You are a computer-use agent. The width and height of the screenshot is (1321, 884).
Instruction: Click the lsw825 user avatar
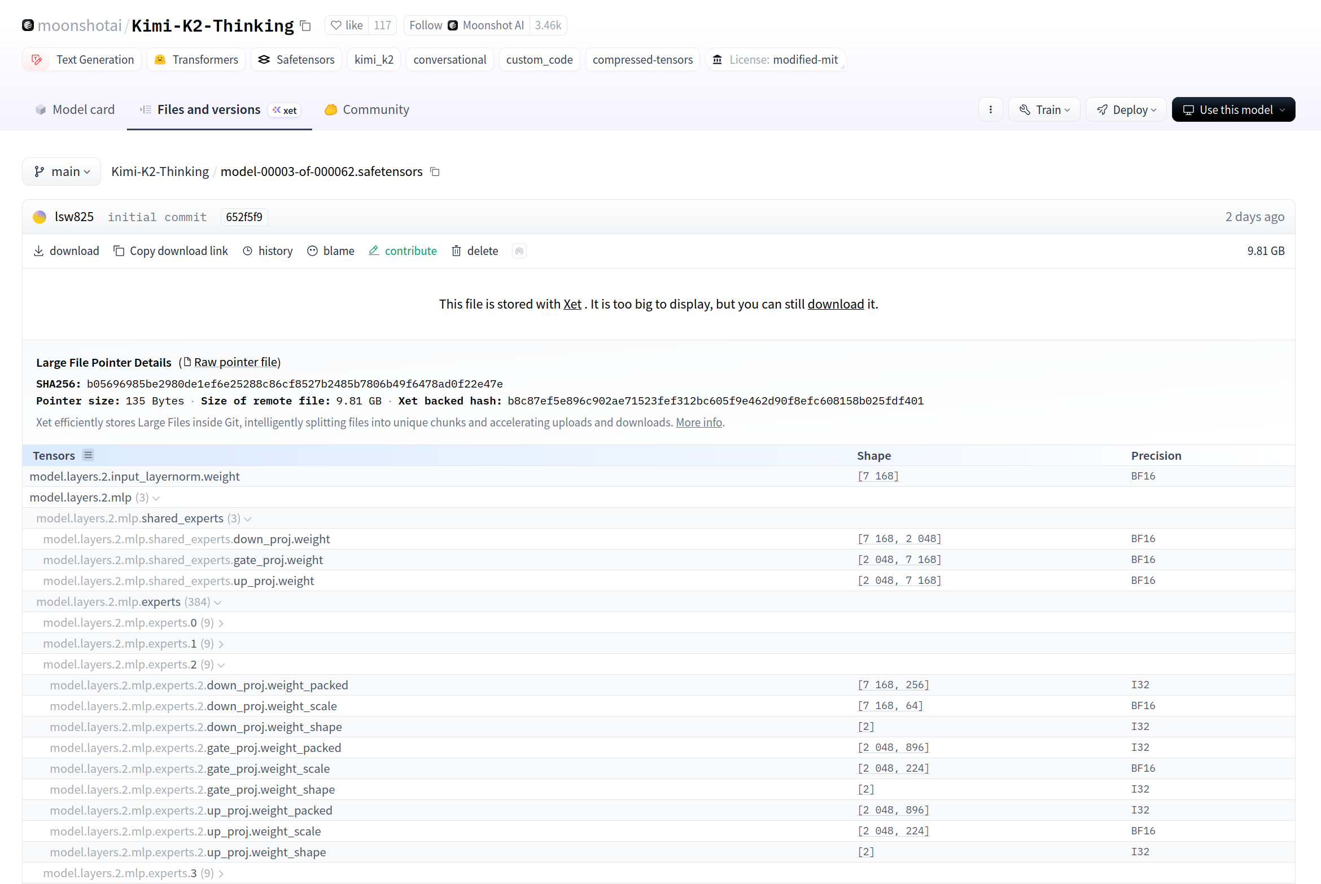pyautogui.click(x=40, y=217)
